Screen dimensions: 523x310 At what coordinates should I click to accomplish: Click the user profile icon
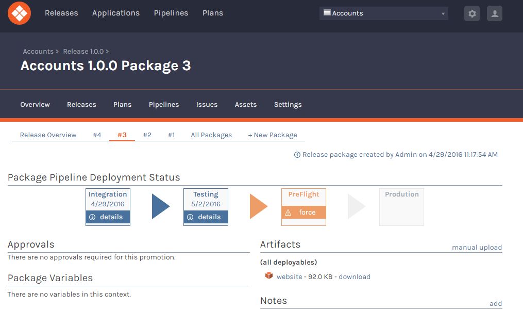coord(494,13)
